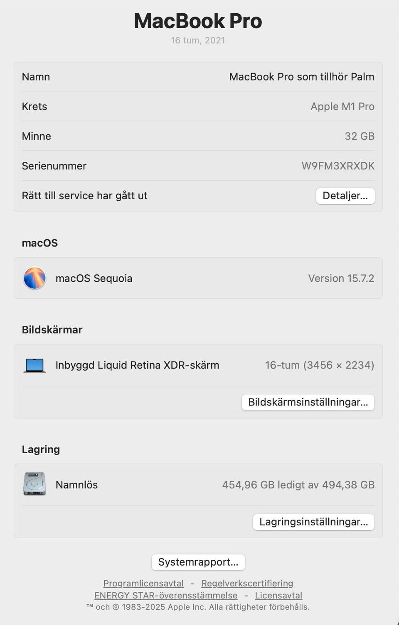The height and width of the screenshot is (625, 399).
Task: Click the MacBook Pro title heading
Action: (x=198, y=21)
